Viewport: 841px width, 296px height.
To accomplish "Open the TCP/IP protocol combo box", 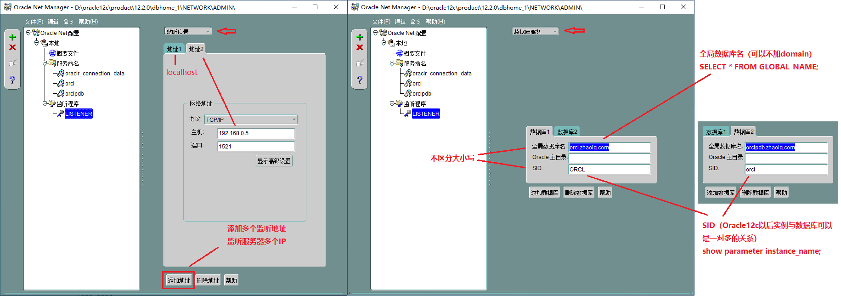I will coord(251,120).
